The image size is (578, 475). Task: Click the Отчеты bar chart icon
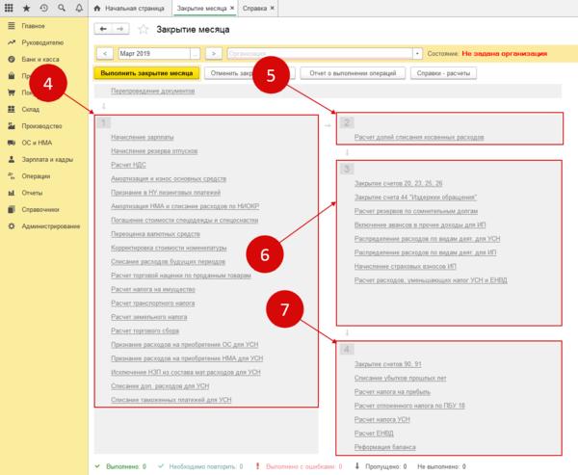pyautogui.click(x=12, y=193)
